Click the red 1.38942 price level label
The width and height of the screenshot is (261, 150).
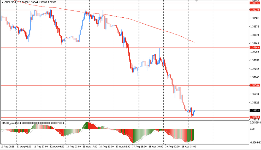pyautogui.click(x=255, y=3)
